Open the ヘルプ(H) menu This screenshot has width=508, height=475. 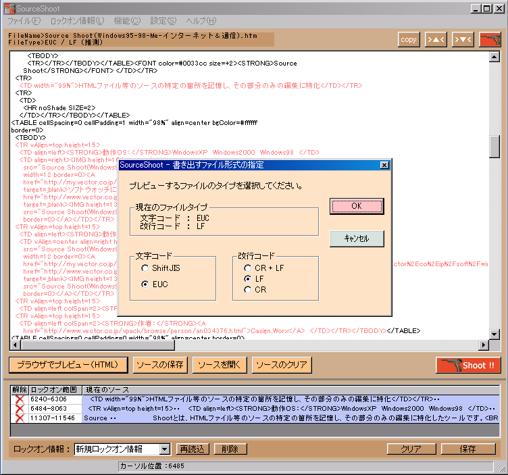pos(201,21)
